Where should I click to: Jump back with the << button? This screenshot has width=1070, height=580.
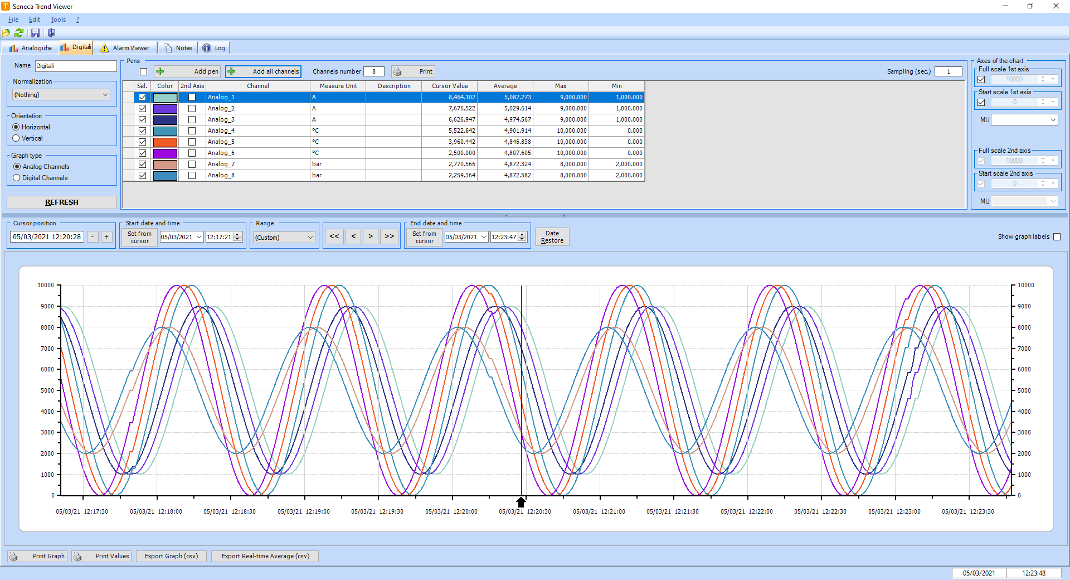point(334,236)
